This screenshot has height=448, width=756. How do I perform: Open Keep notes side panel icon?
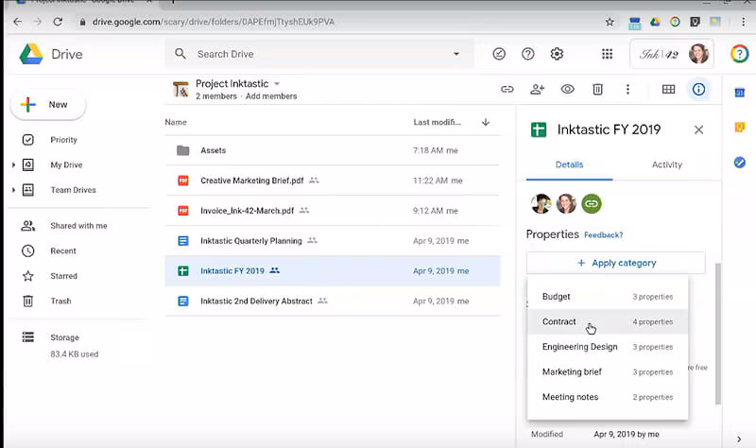coord(740,128)
